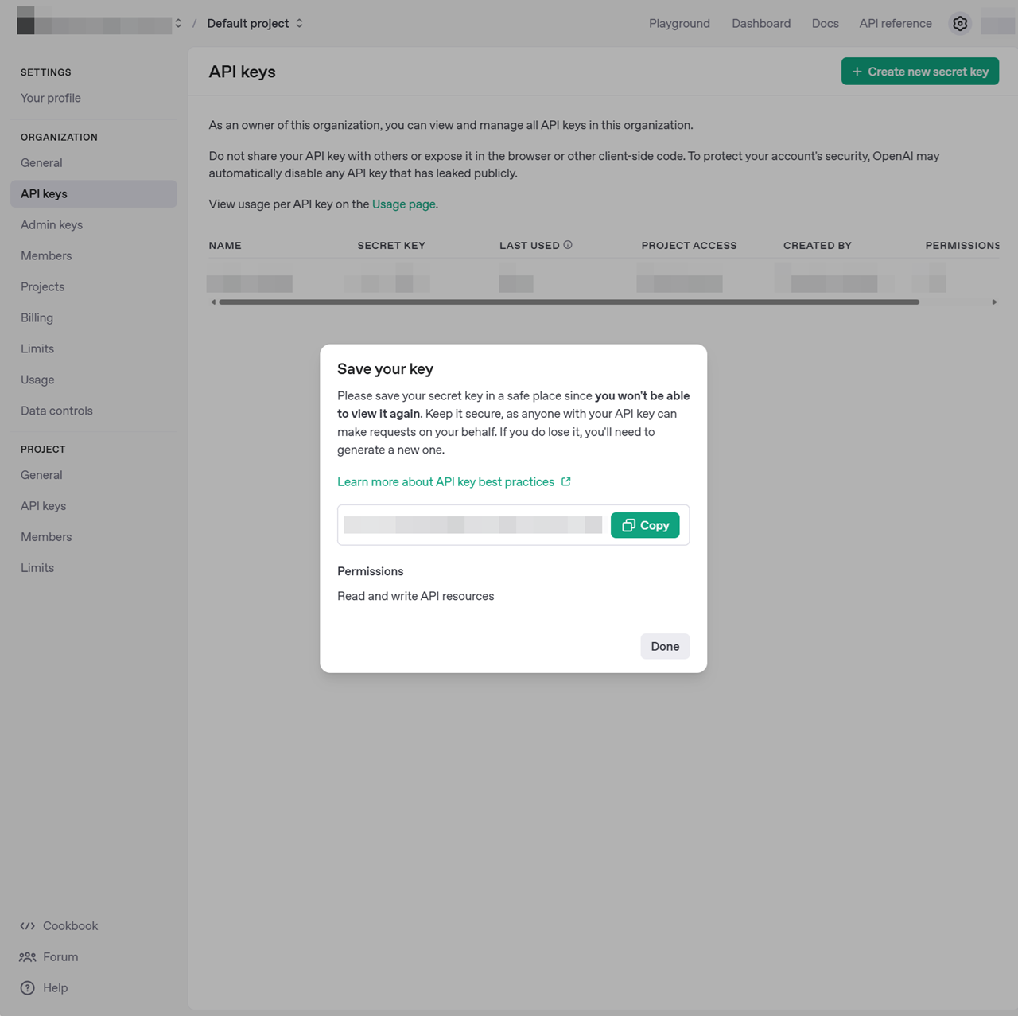Select API keys under Organization
Image resolution: width=1018 pixels, height=1016 pixels.
[94, 194]
